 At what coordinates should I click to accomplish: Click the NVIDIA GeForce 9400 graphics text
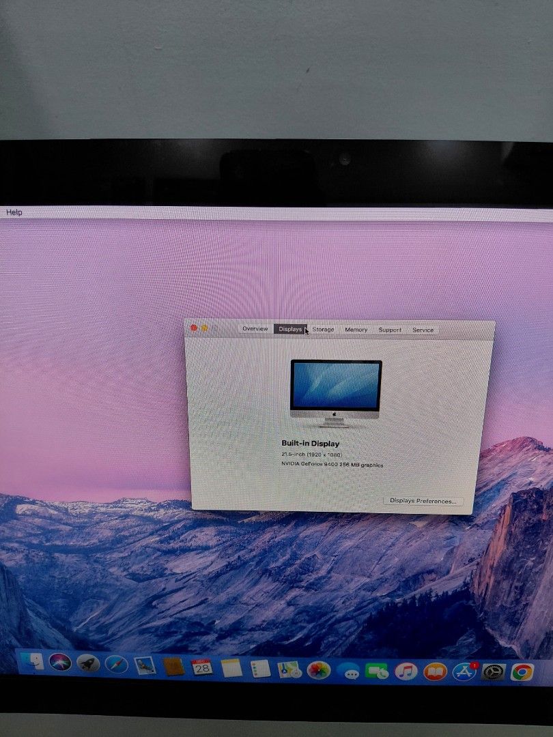(x=332, y=465)
